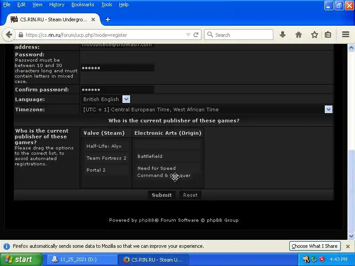
Task: Open the URL history dropdown arrow
Action: pos(188,35)
